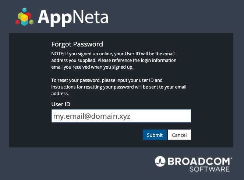Focus the User ID input field

121,116
